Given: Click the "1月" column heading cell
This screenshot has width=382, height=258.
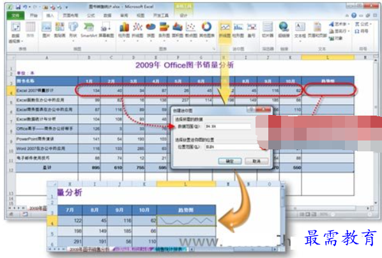Looking at the screenshot, I should pyautogui.click(x=89, y=81).
